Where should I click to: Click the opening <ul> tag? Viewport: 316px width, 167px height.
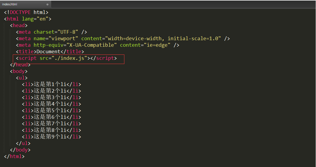tap(22, 78)
